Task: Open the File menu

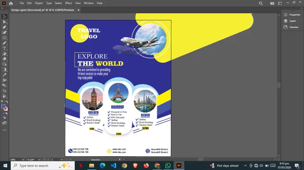Action: (22, 3)
